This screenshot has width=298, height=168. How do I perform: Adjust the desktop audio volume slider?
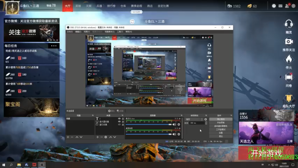[x=148, y=134]
